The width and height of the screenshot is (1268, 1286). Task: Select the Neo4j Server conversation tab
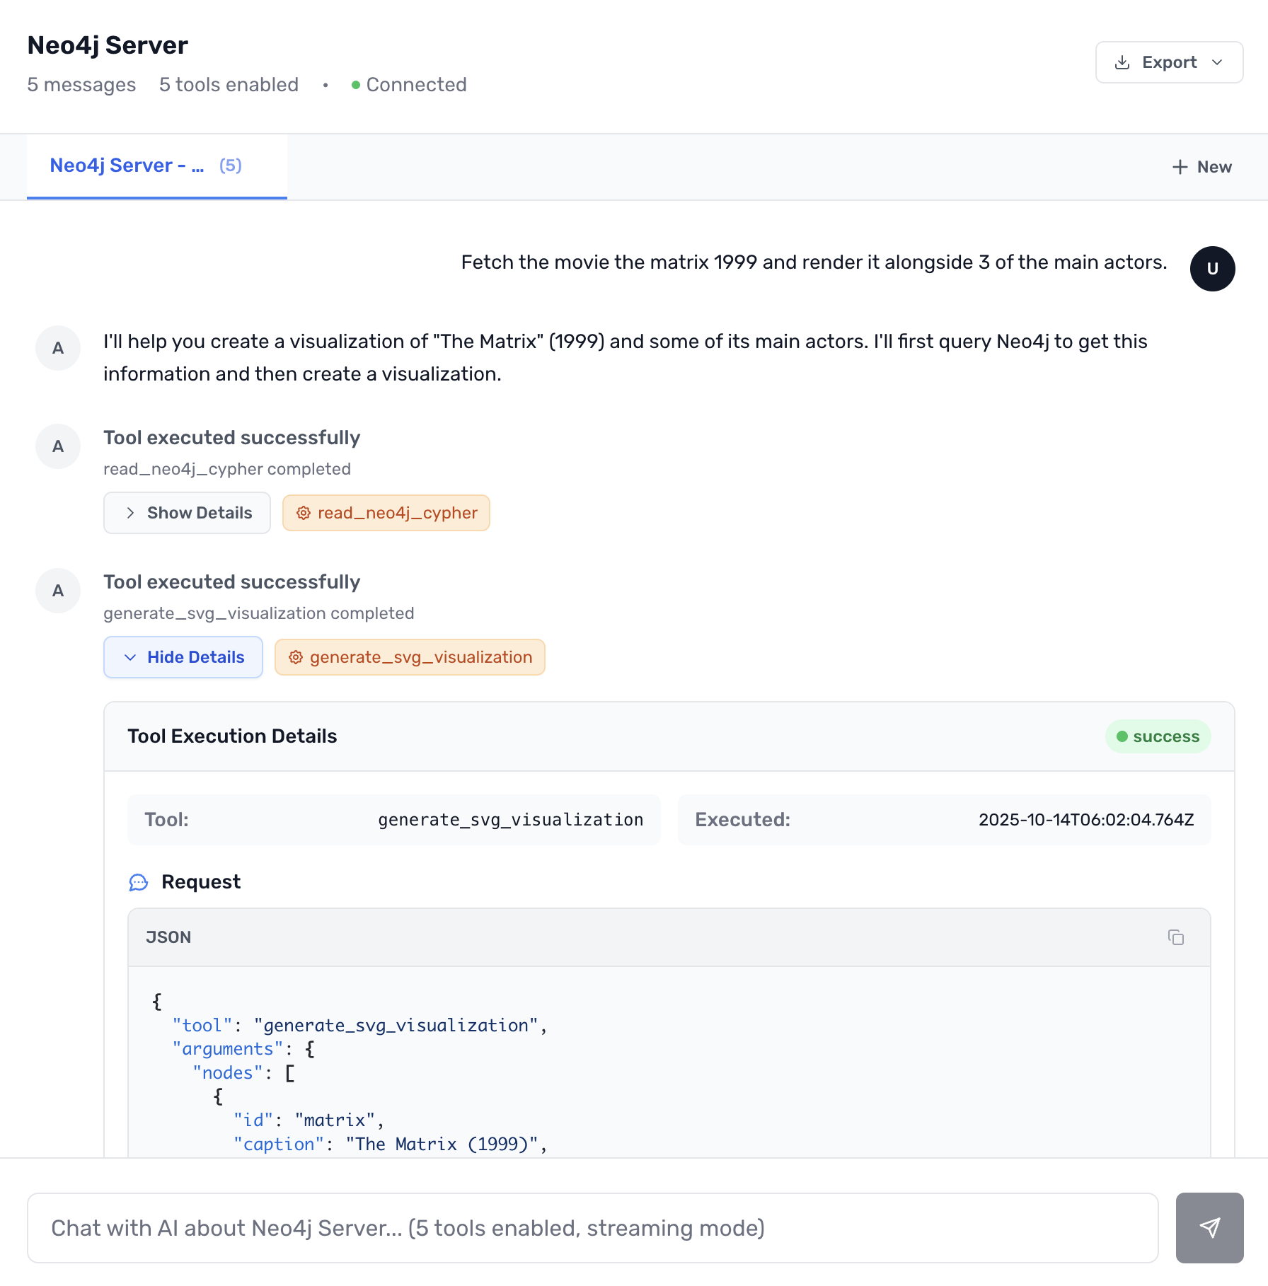(145, 166)
